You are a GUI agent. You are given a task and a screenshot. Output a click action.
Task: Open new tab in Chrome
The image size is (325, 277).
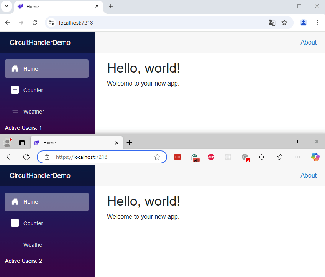coord(111,6)
